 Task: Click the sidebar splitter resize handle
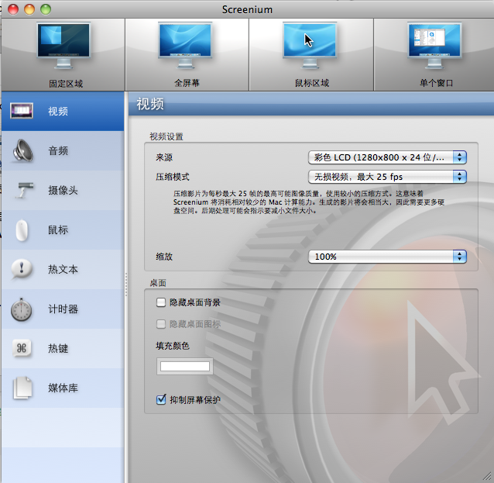click(125, 279)
